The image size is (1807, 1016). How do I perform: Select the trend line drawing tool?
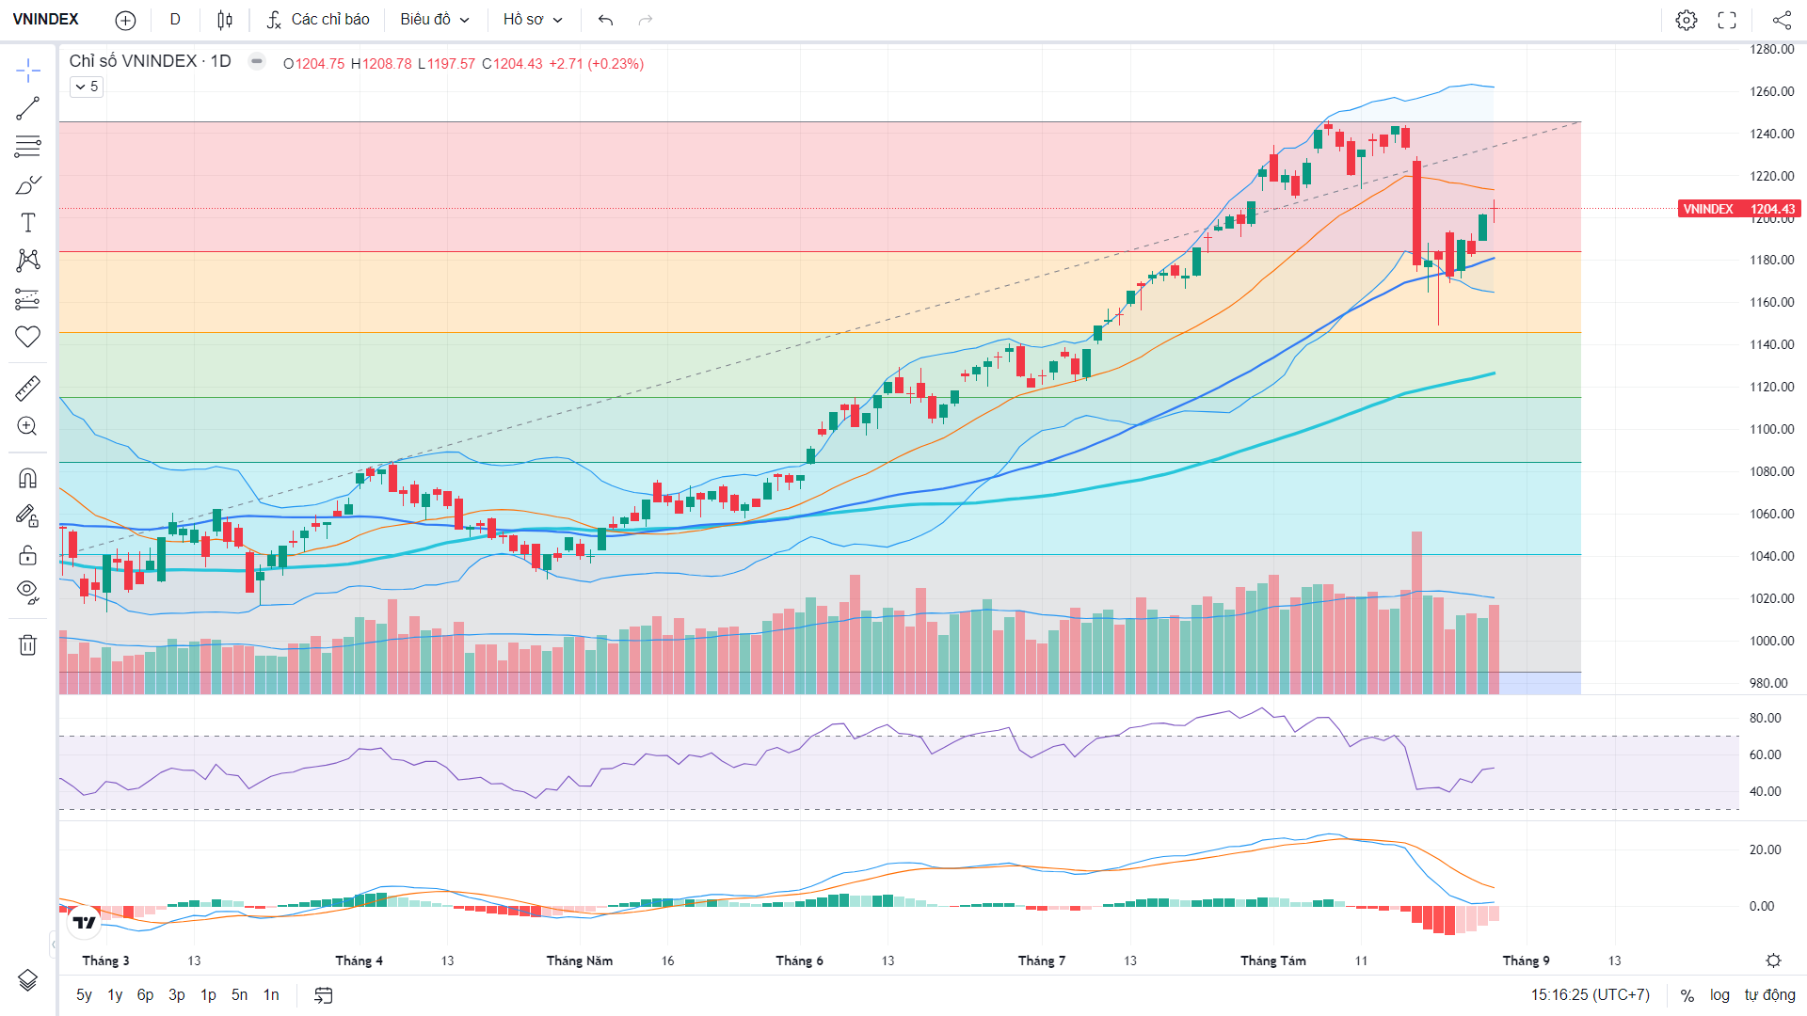(28, 108)
